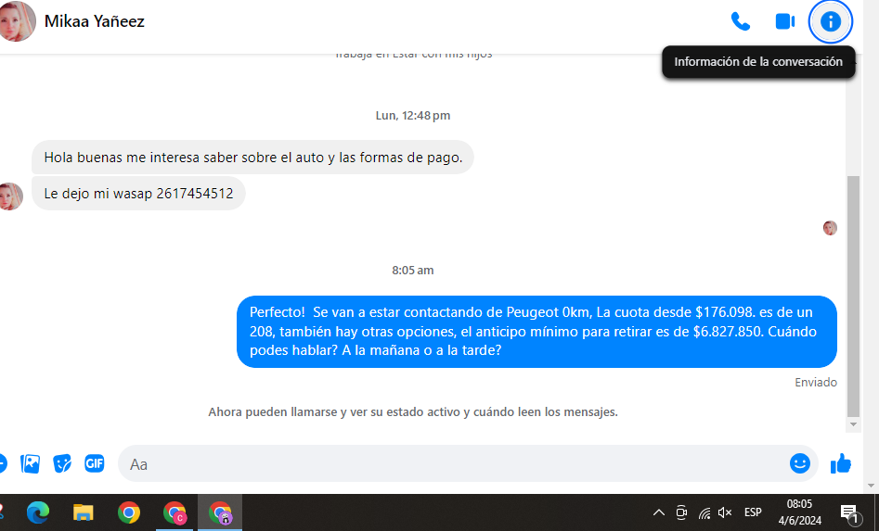Viewport: 879px width, 531px height.
Task: Start a voice call with Mikaa Yañeez
Action: click(x=740, y=21)
